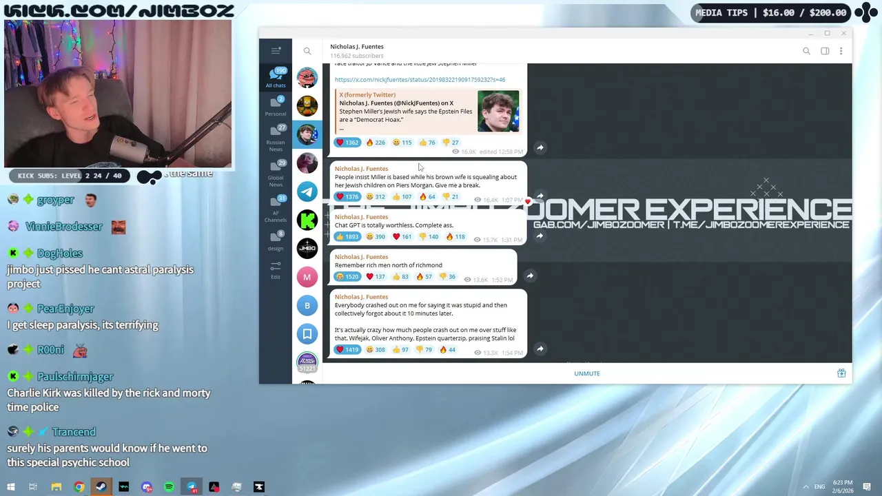This screenshot has height=496, width=882.
Task: Open the chat list search icon
Action: 307,51
